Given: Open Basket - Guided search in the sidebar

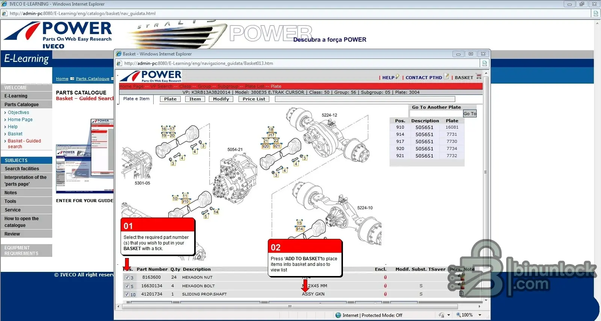Looking at the screenshot, I should (24, 144).
